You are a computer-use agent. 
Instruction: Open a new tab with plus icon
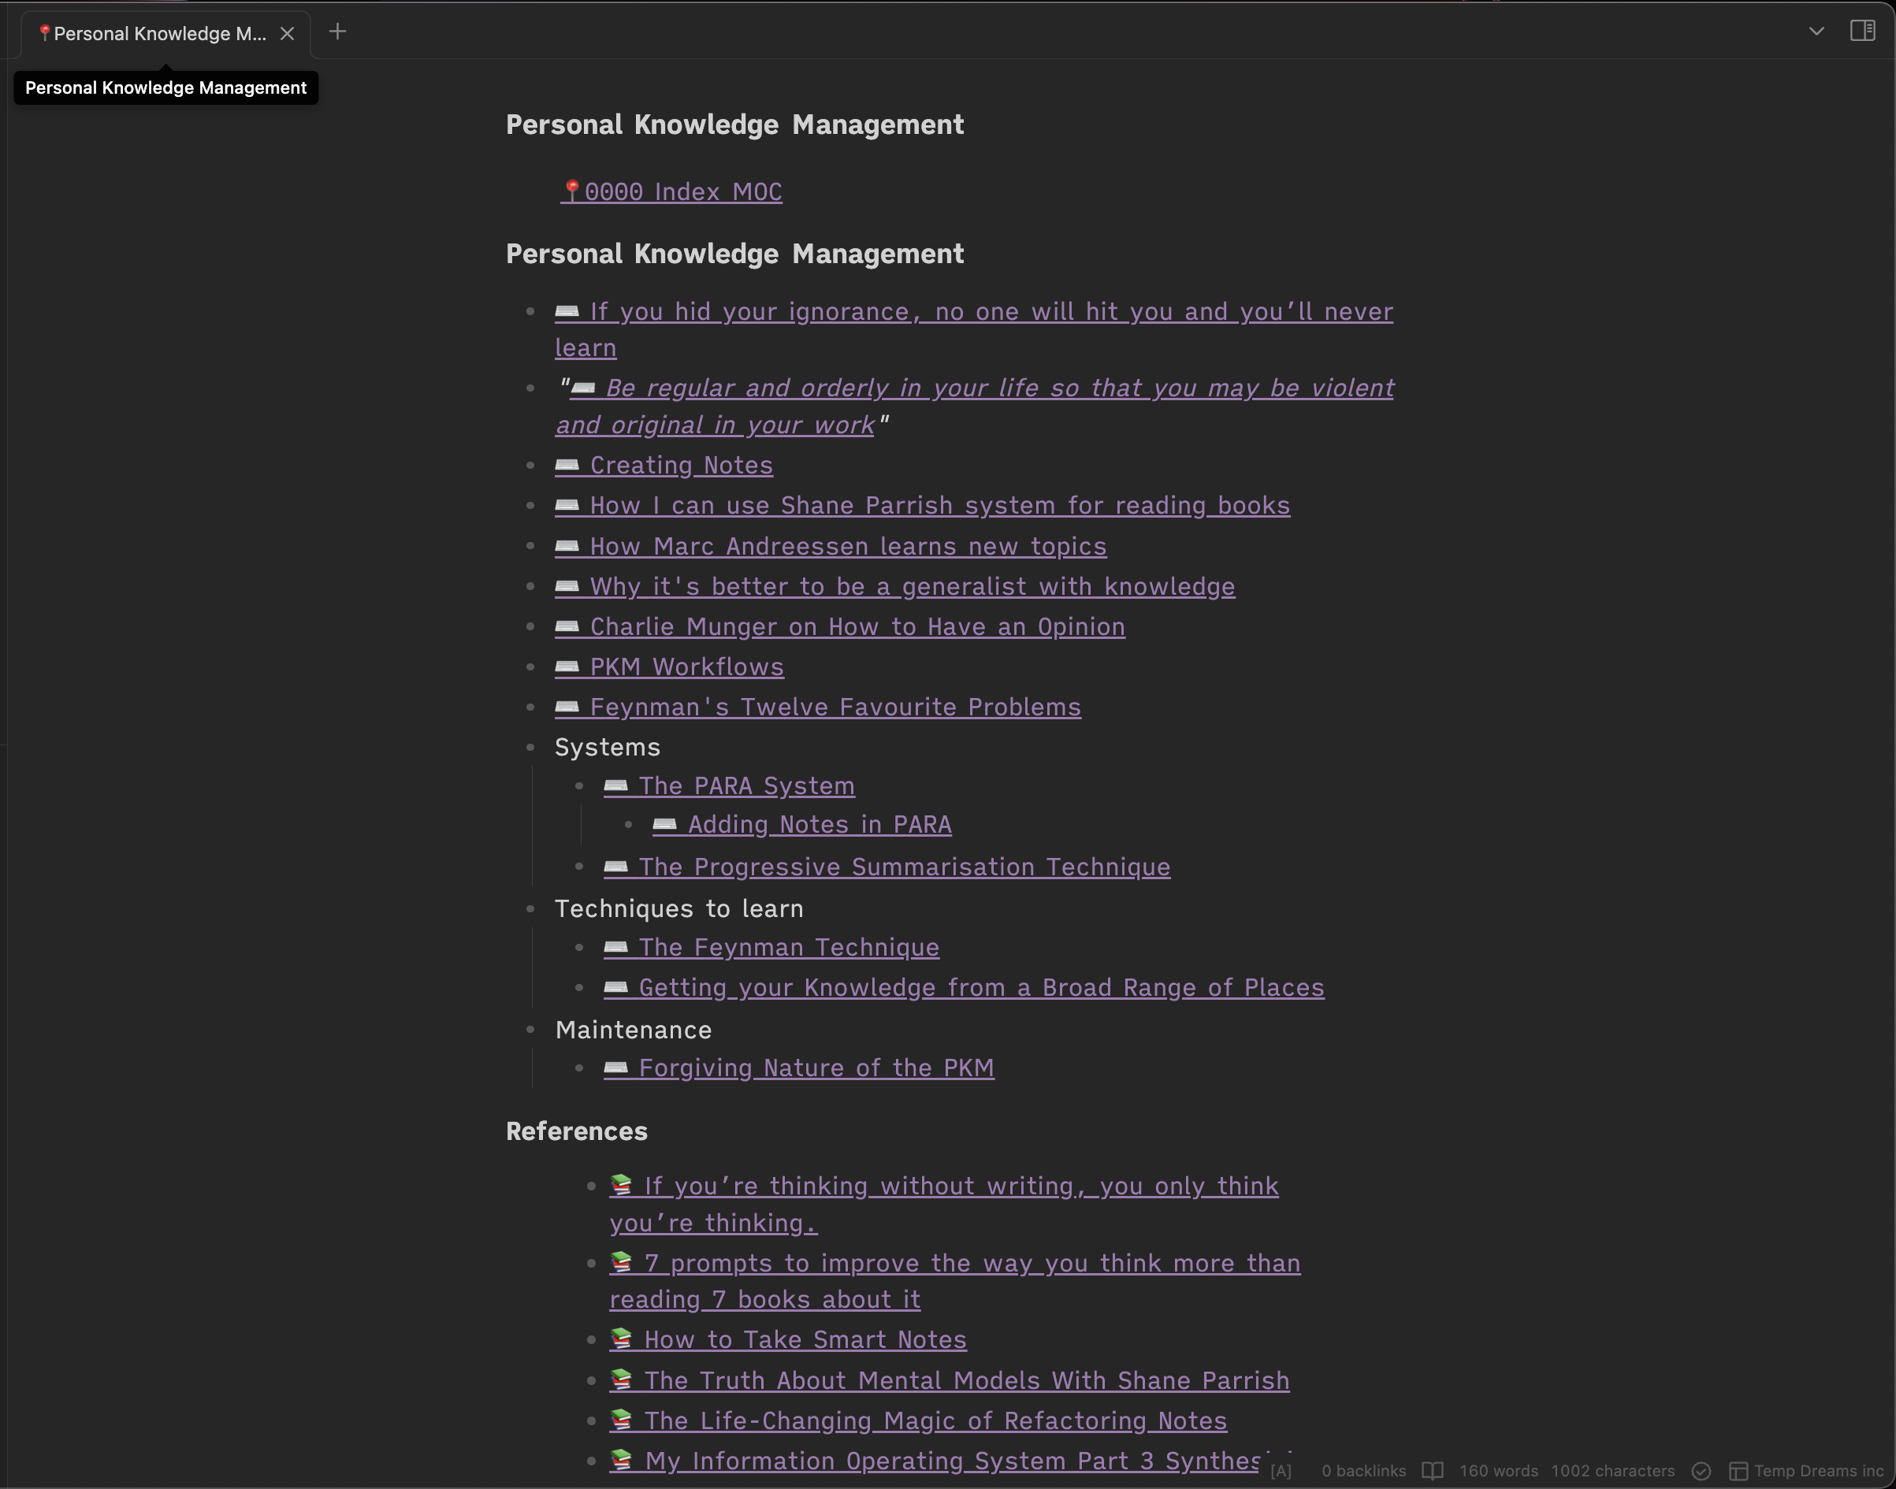(337, 32)
